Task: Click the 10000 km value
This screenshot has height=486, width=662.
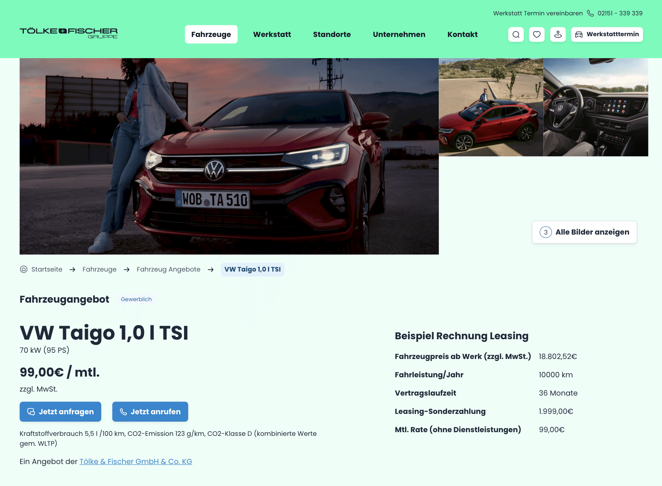Action: (556, 375)
